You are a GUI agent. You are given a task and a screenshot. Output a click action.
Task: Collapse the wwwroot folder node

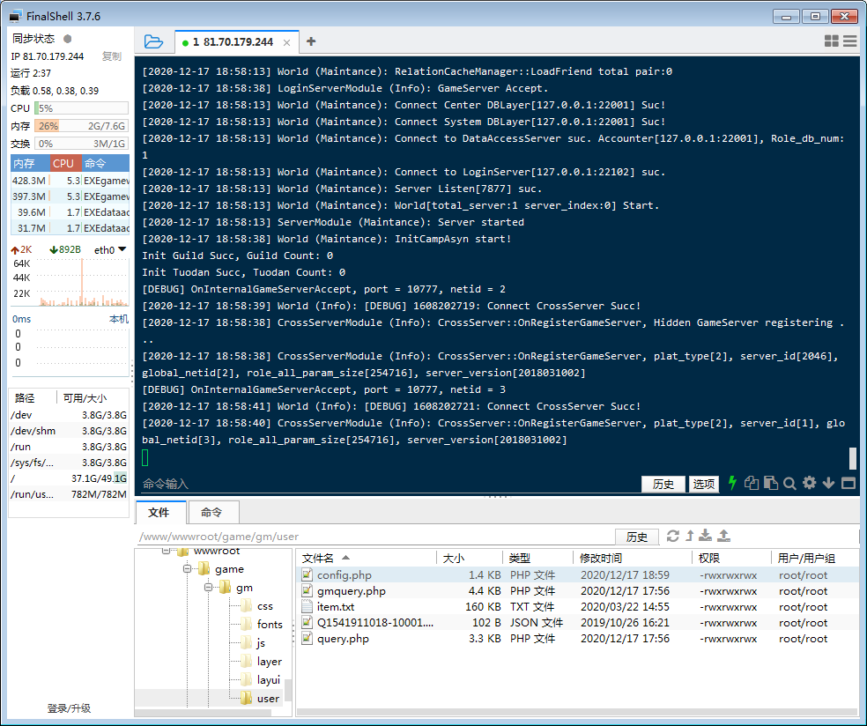point(166,551)
